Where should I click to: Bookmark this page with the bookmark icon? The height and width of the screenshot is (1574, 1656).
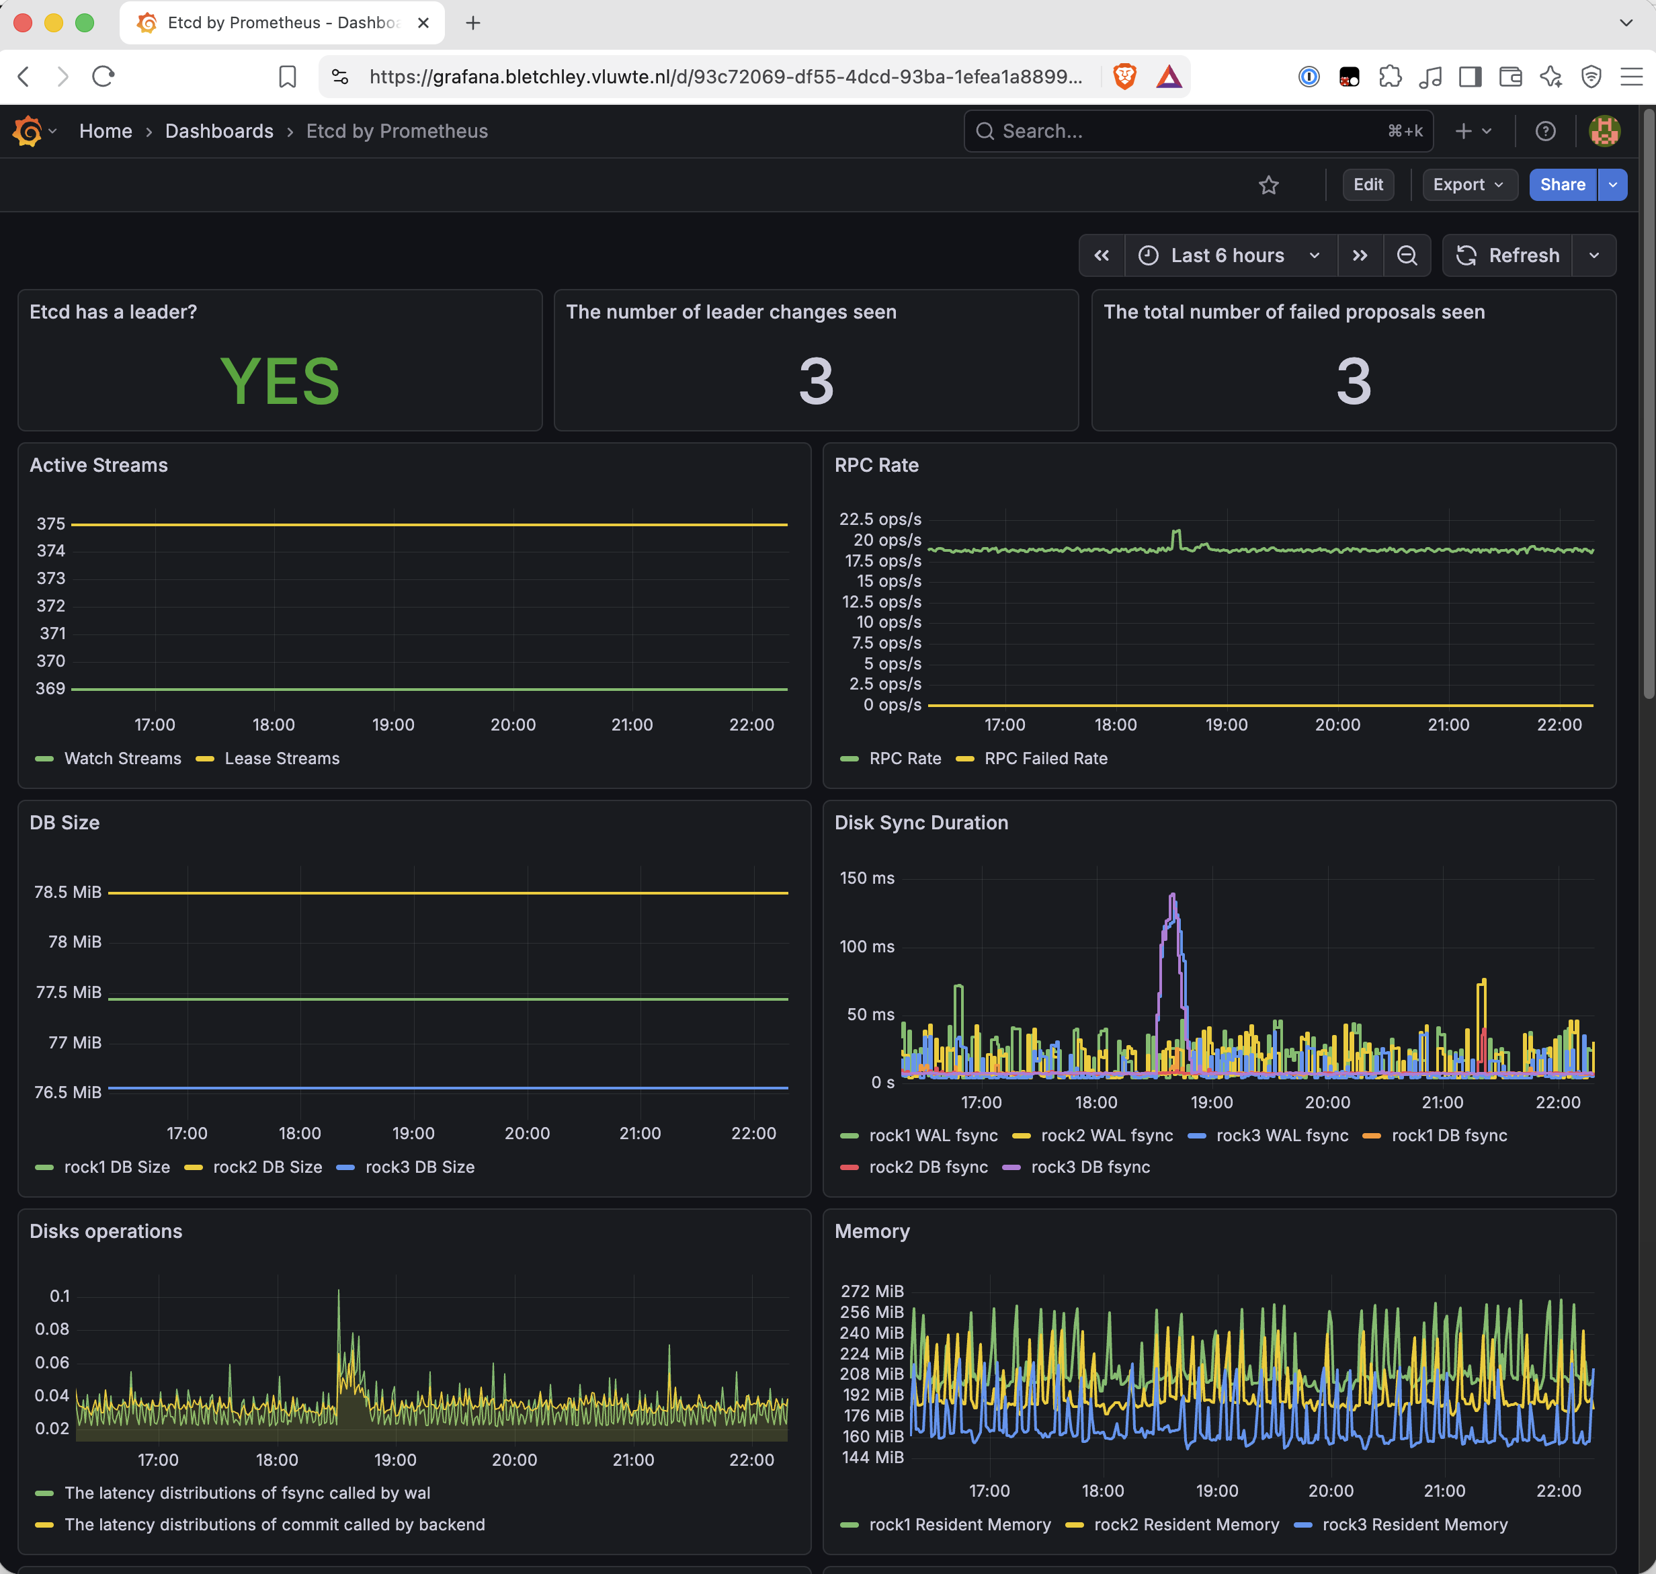[288, 77]
